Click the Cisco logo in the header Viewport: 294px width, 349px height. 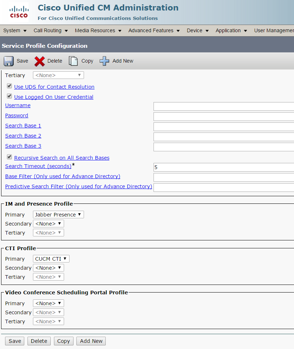point(19,12)
